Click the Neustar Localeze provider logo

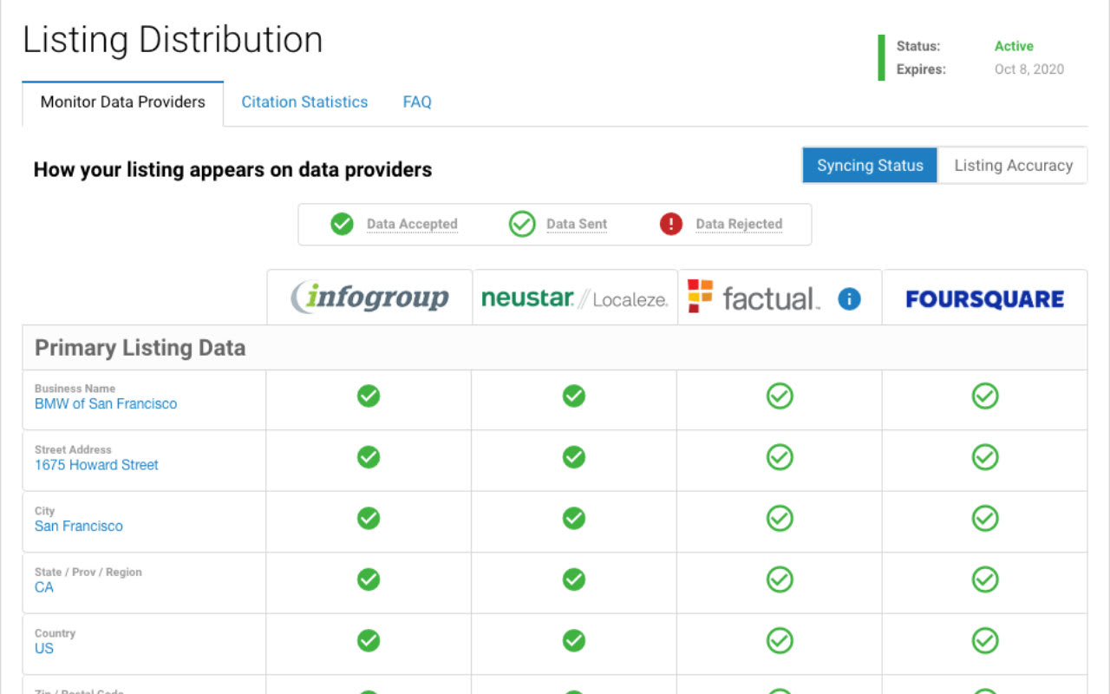point(575,299)
